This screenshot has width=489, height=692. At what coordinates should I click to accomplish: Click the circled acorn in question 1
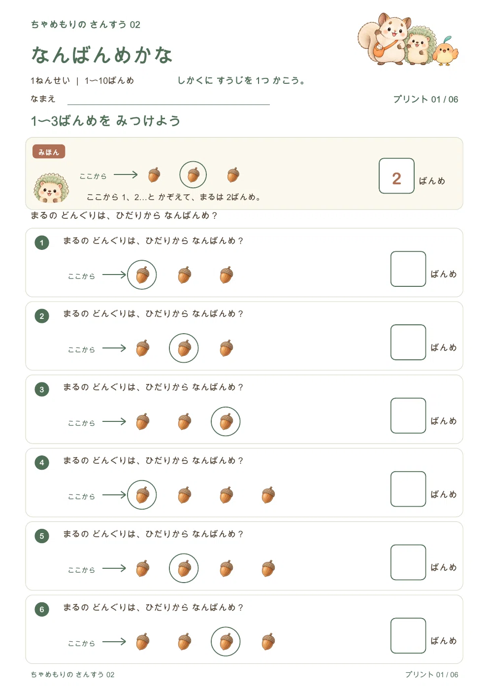coord(142,275)
